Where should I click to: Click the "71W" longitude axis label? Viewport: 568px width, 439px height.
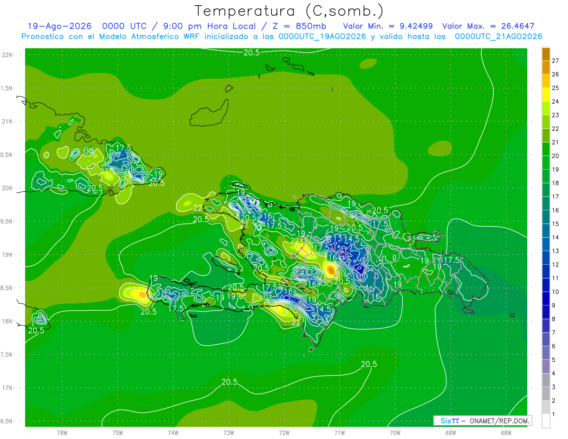point(339,432)
